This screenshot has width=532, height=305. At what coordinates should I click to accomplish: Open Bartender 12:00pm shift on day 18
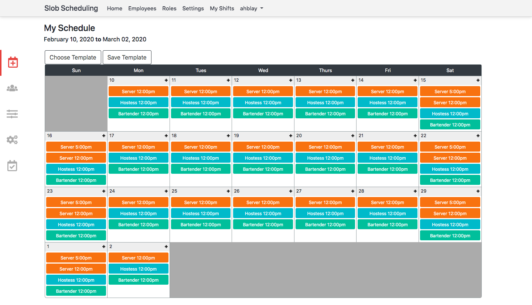pyautogui.click(x=201, y=169)
